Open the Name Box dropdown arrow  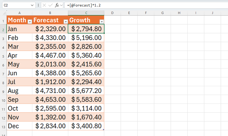(x=32, y=5)
